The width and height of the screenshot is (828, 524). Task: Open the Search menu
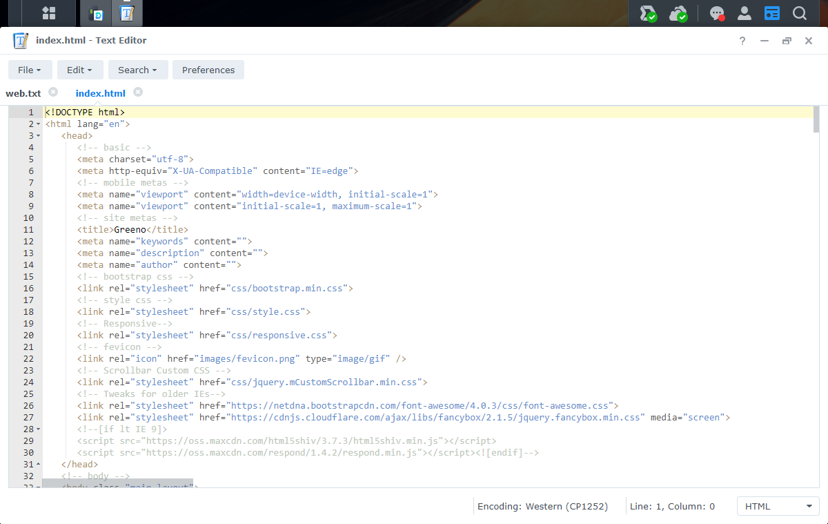tap(137, 70)
